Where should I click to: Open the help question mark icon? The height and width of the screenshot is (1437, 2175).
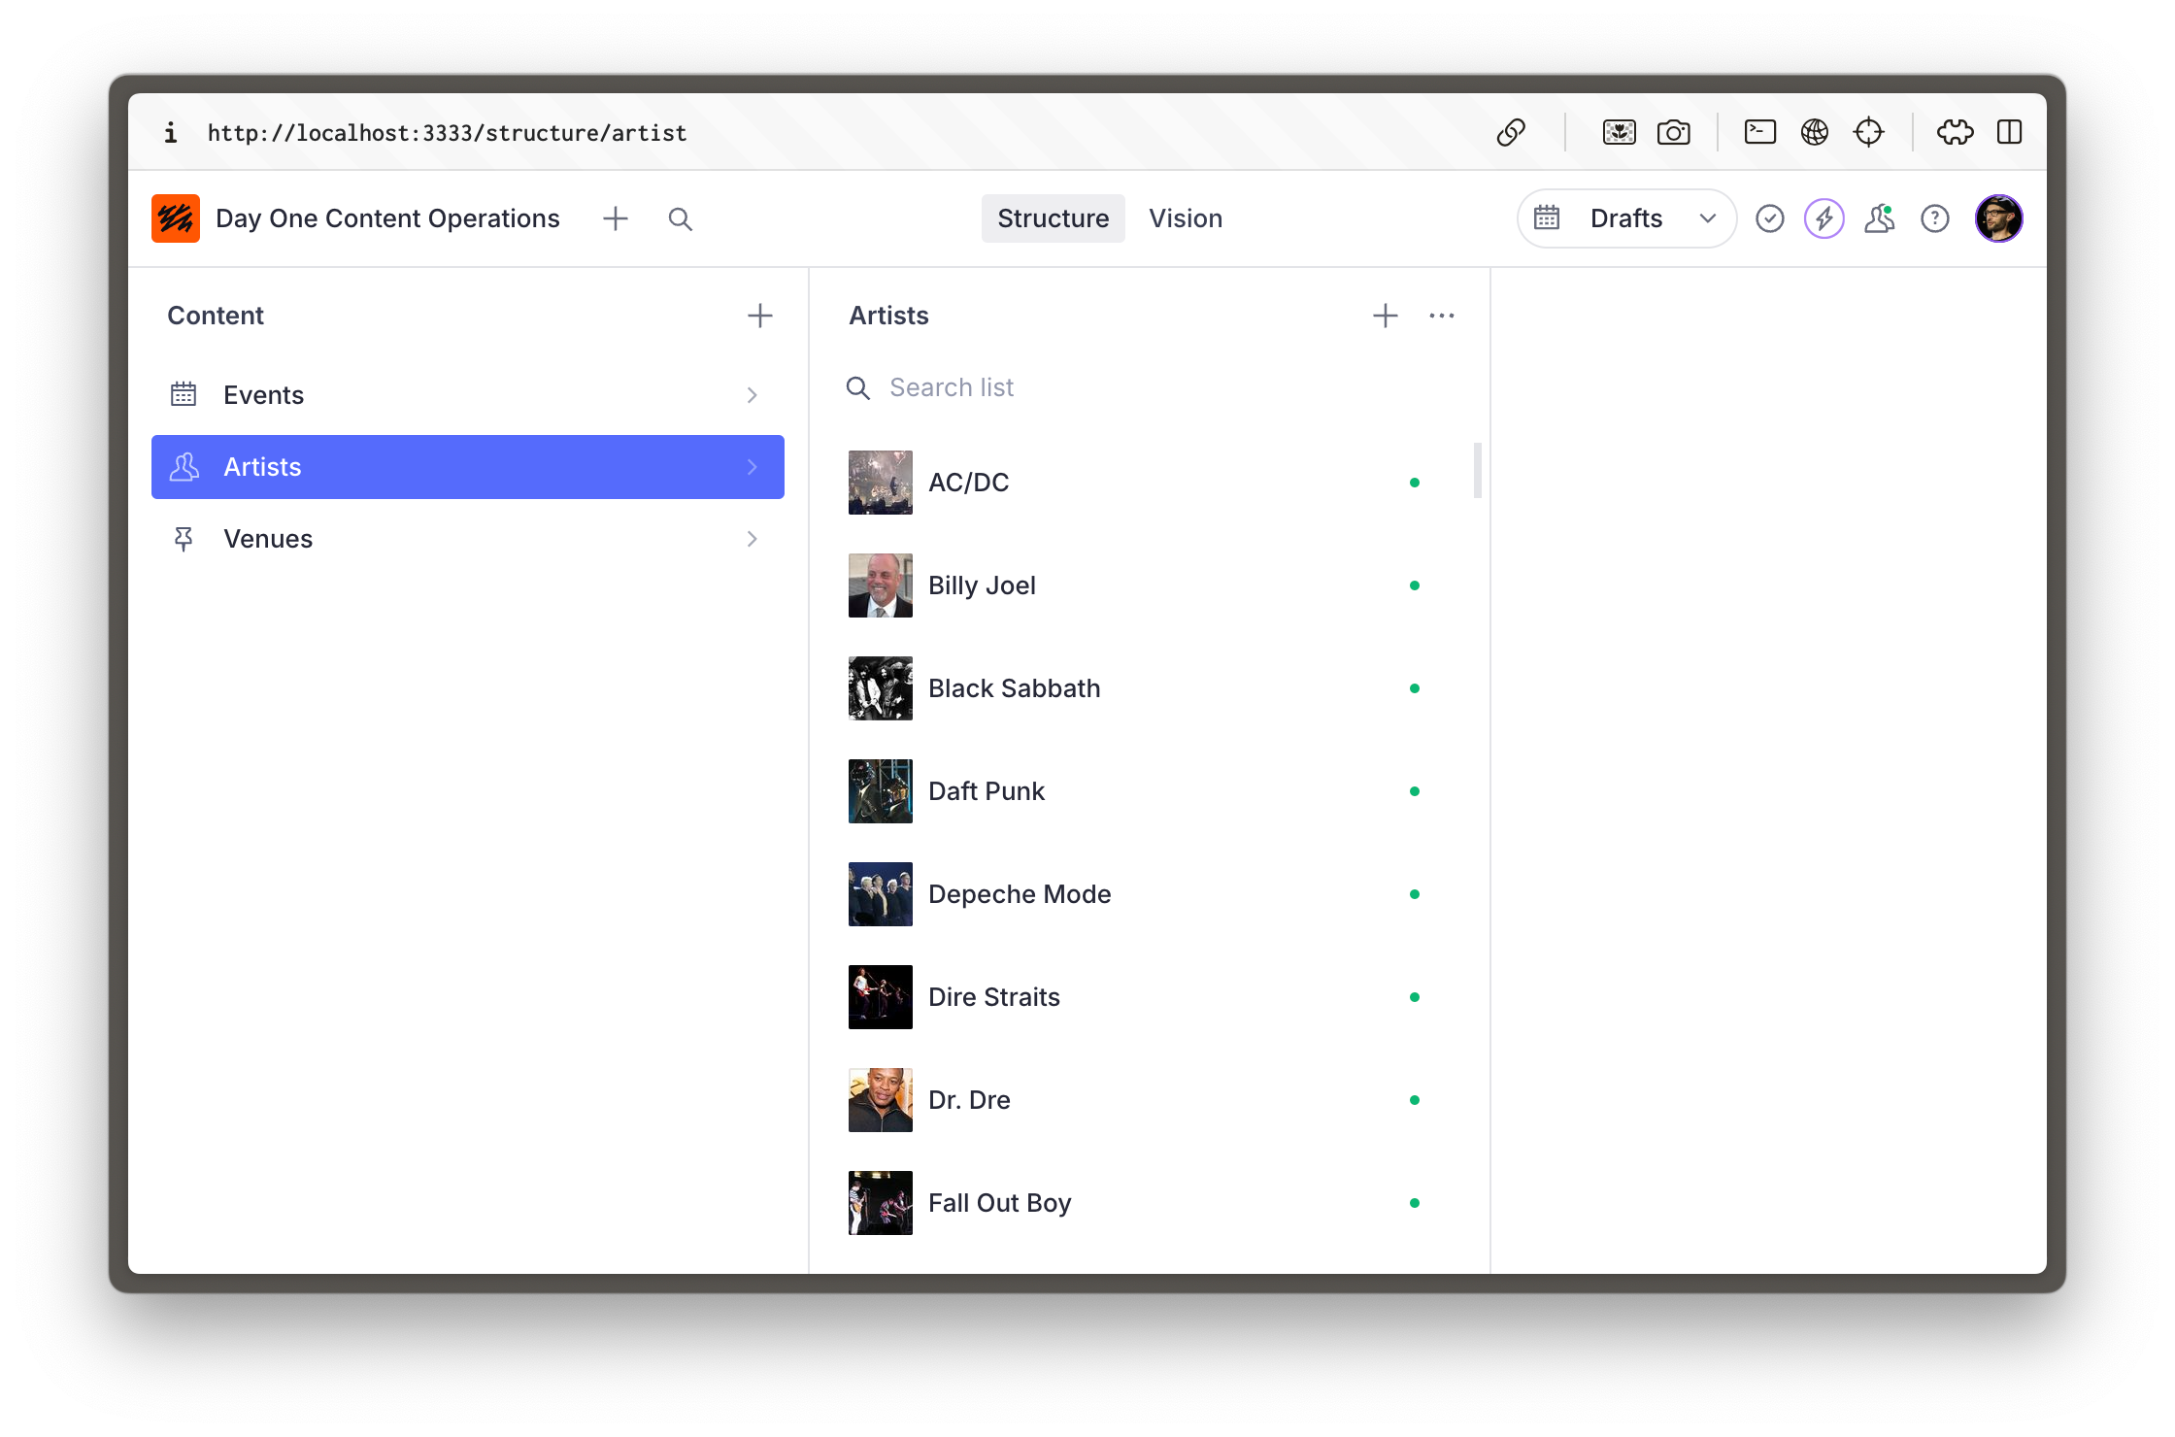tap(1935, 218)
